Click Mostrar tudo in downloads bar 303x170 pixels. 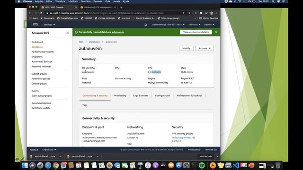pos(205,156)
